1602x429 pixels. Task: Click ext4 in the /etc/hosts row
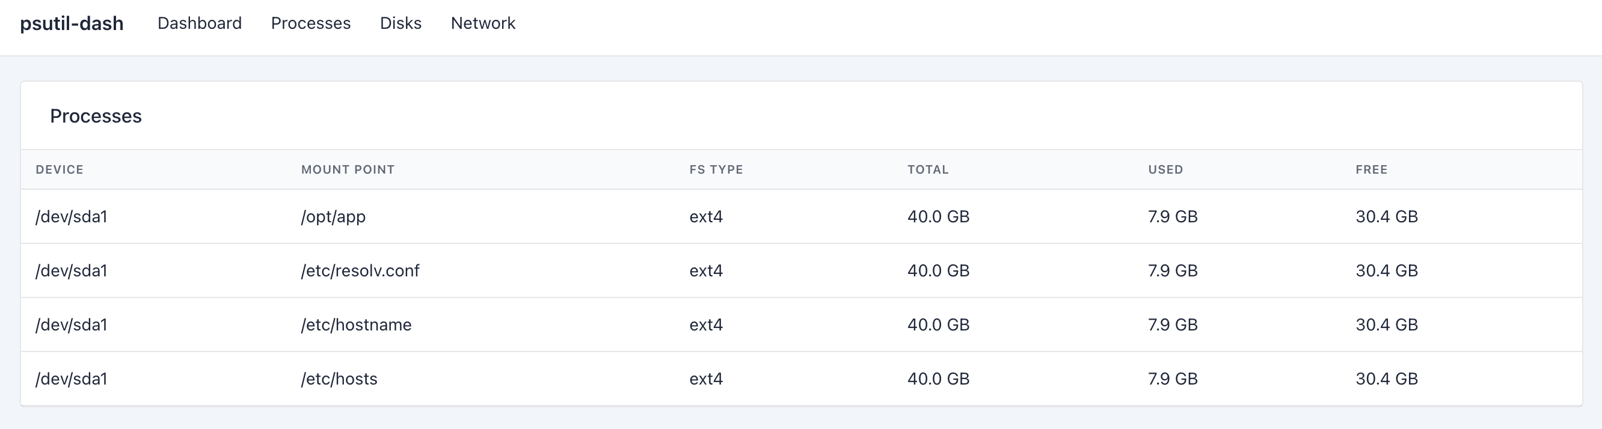pos(706,379)
